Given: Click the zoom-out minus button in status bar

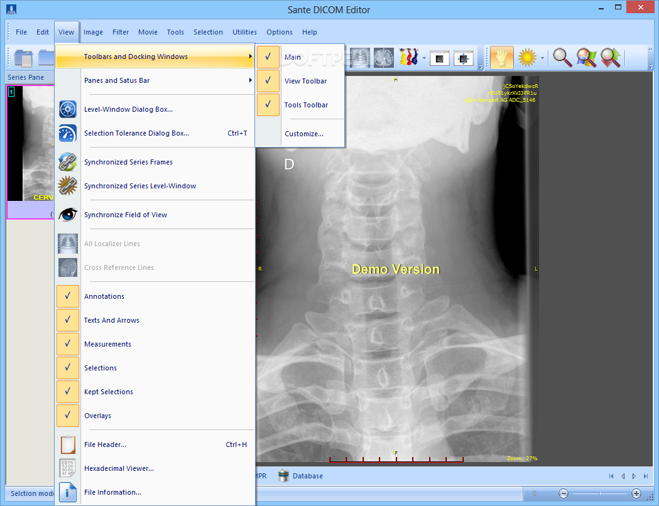Looking at the screenshot, I should point(564,493).
